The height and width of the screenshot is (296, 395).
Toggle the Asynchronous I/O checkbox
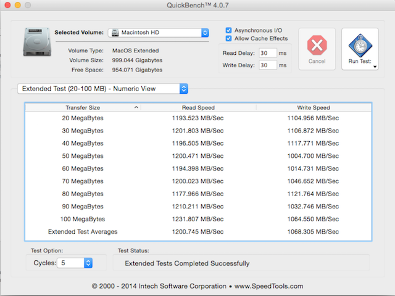coord(228,30)
